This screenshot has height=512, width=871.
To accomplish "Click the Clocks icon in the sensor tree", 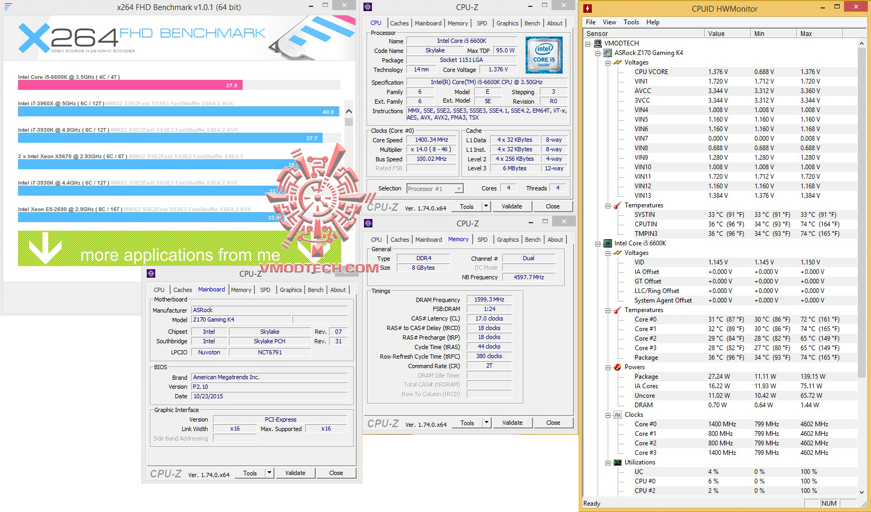I will click(x=618, y=415).
